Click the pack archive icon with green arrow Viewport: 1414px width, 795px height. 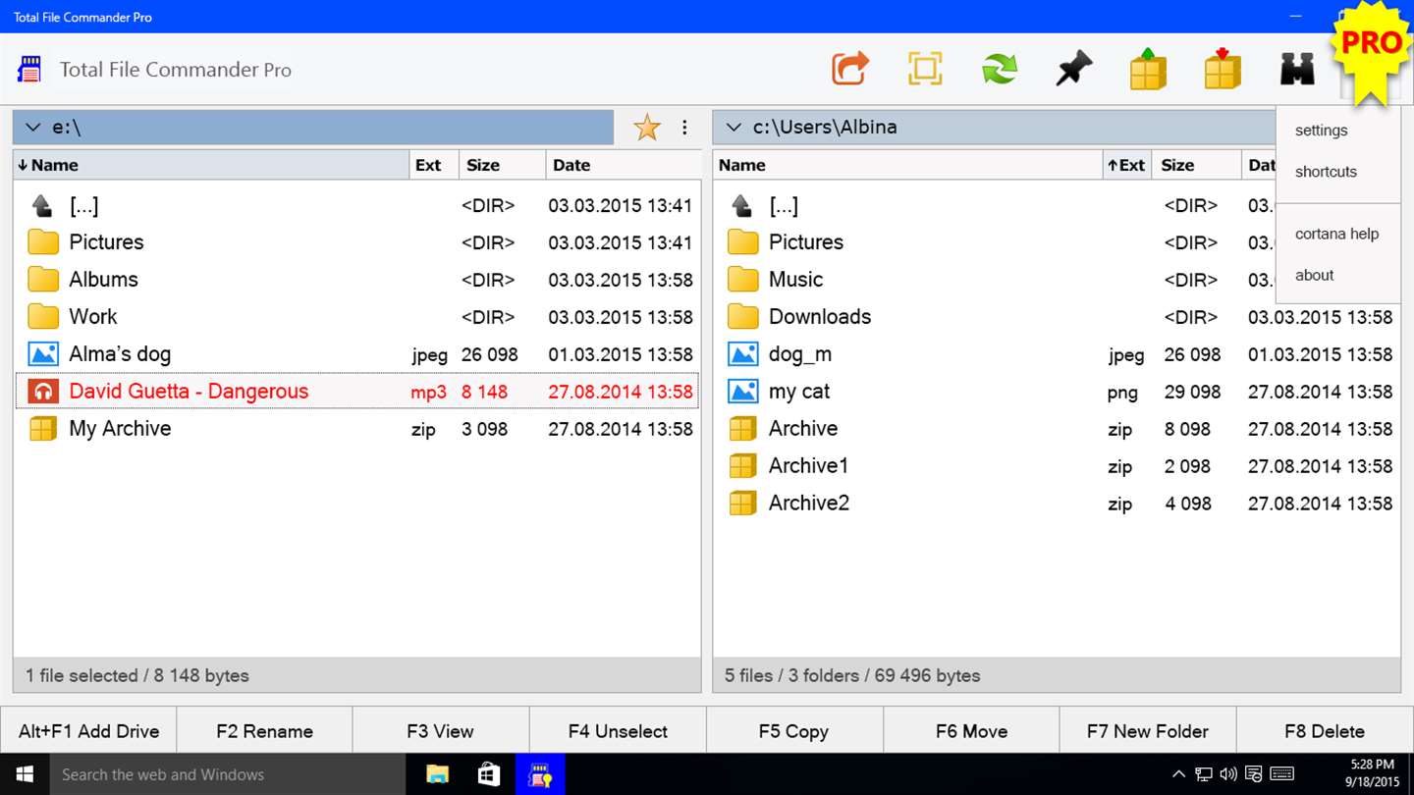pyautogui.click(x=1148, y=69)
